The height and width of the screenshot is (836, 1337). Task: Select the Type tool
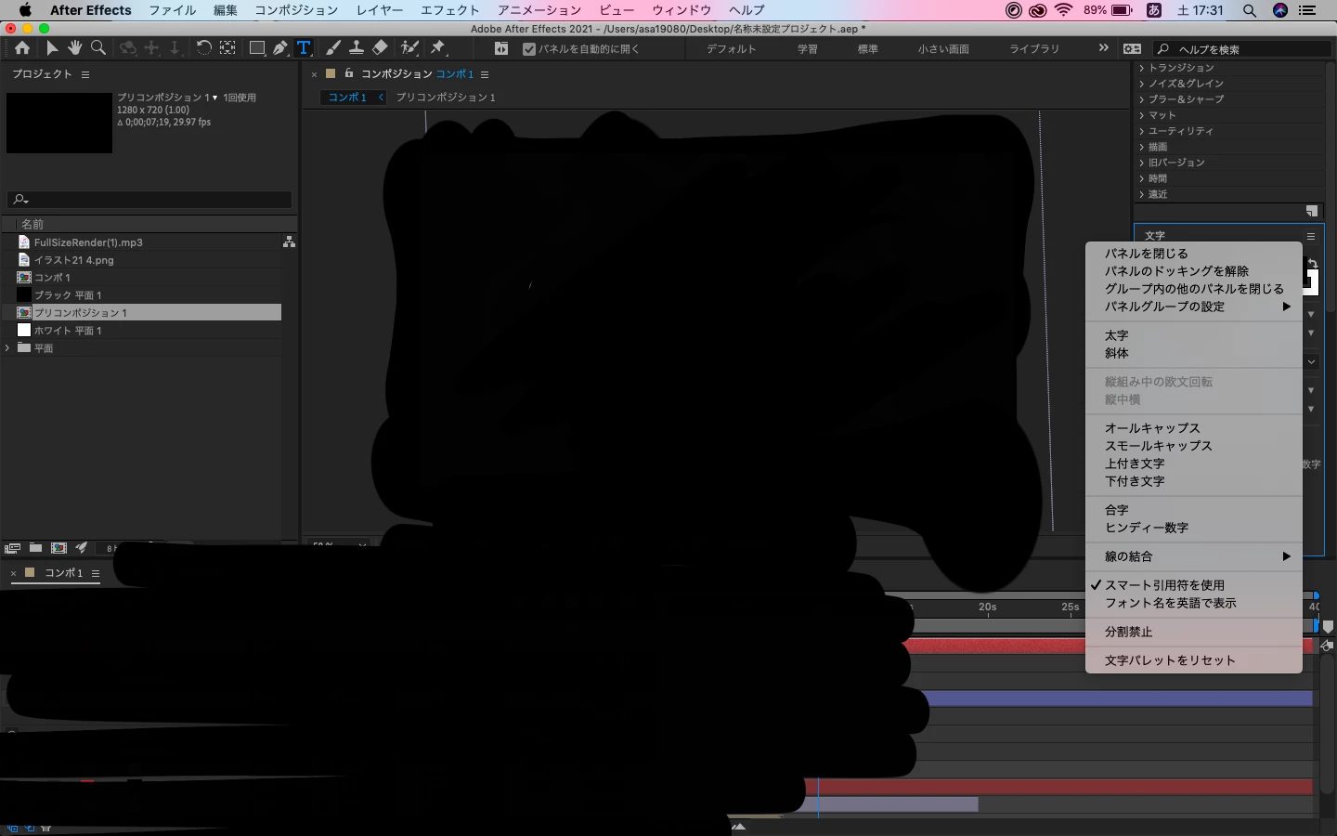tap(303, 48)
